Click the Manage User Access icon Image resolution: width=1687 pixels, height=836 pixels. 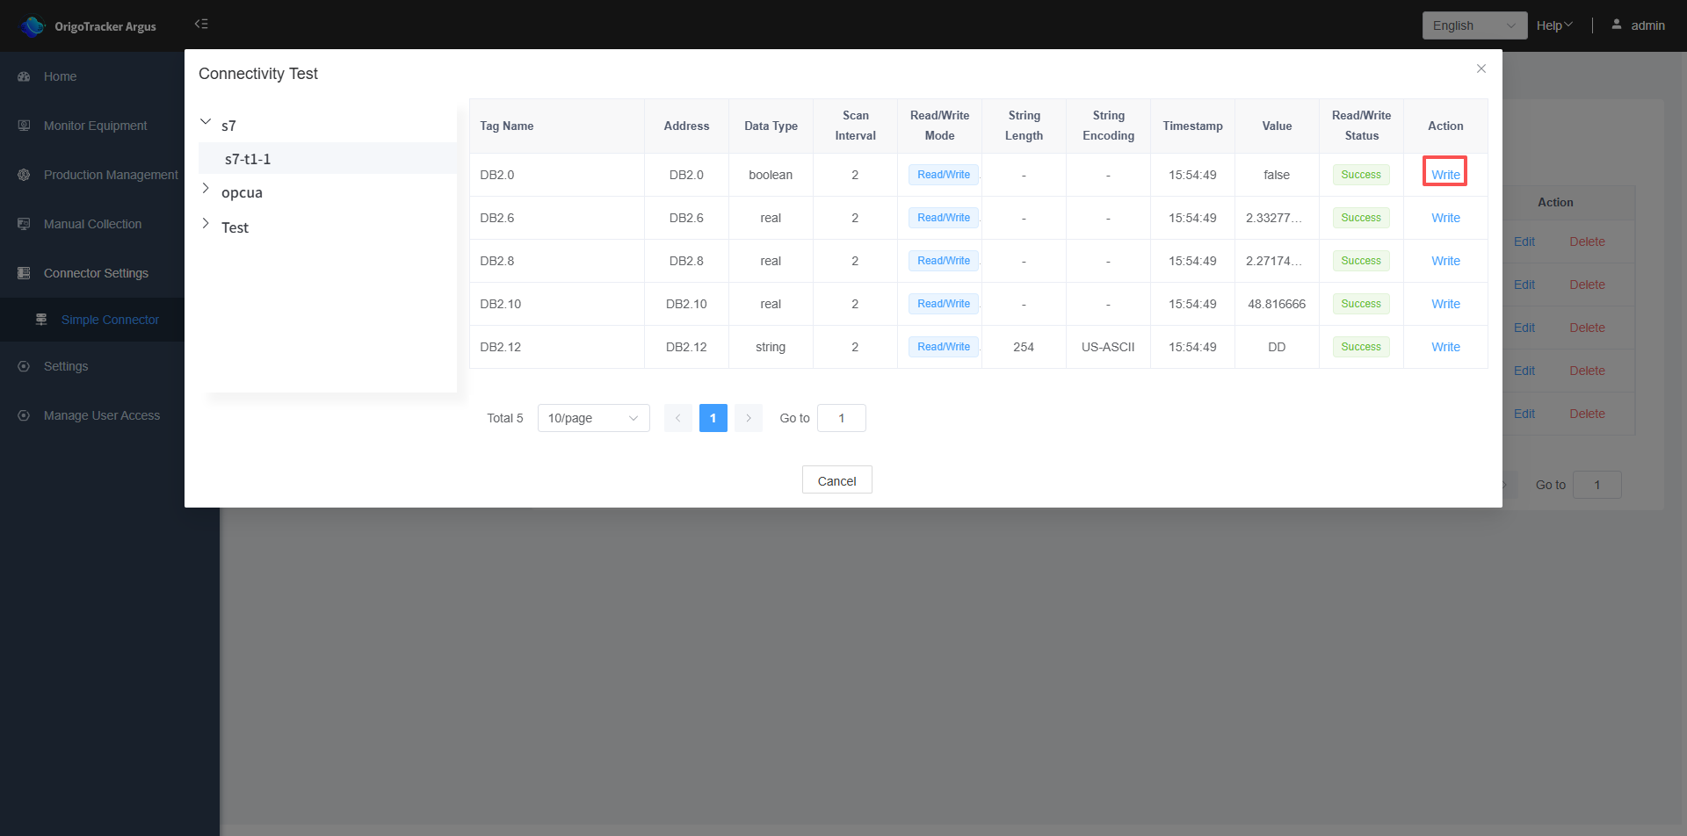coord(25,416)
